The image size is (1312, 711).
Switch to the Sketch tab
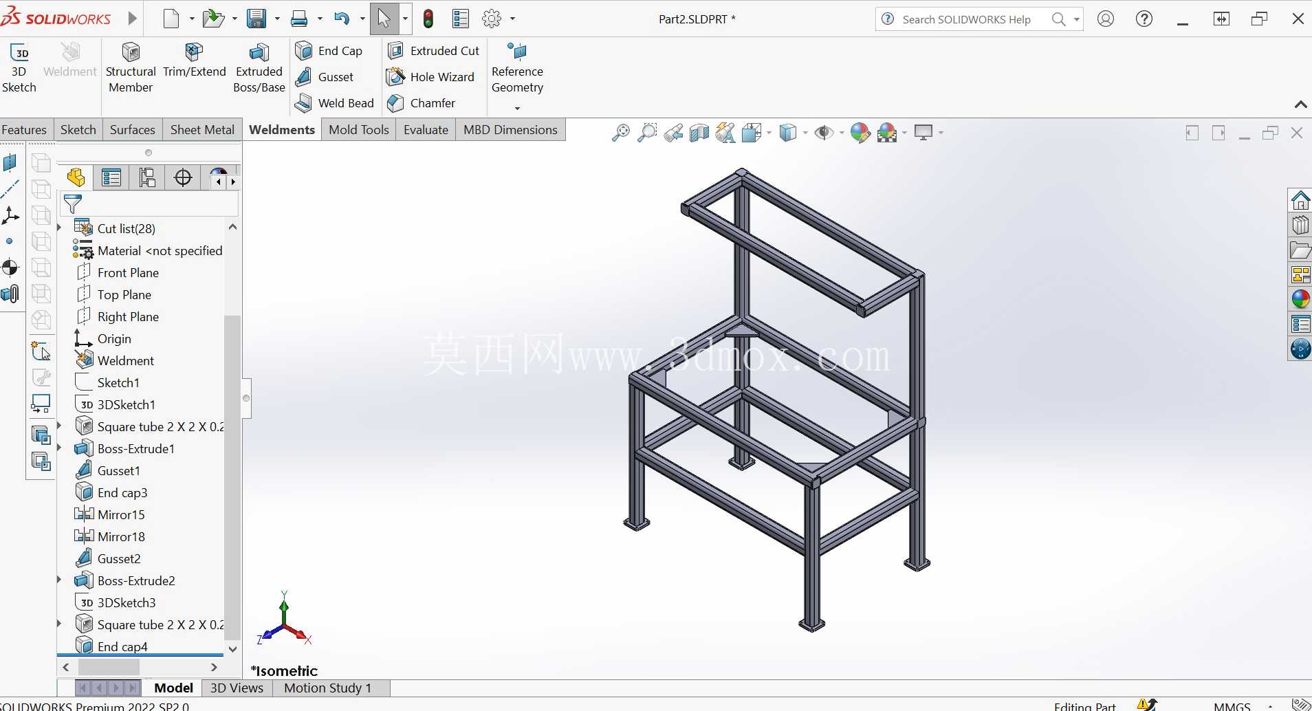(78, 130)
